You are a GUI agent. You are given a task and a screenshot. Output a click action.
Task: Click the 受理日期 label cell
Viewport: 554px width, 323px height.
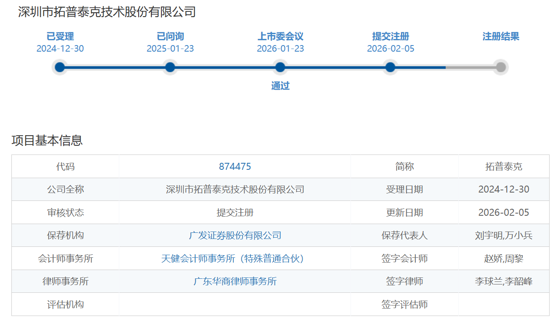click(x=404, y=190)
